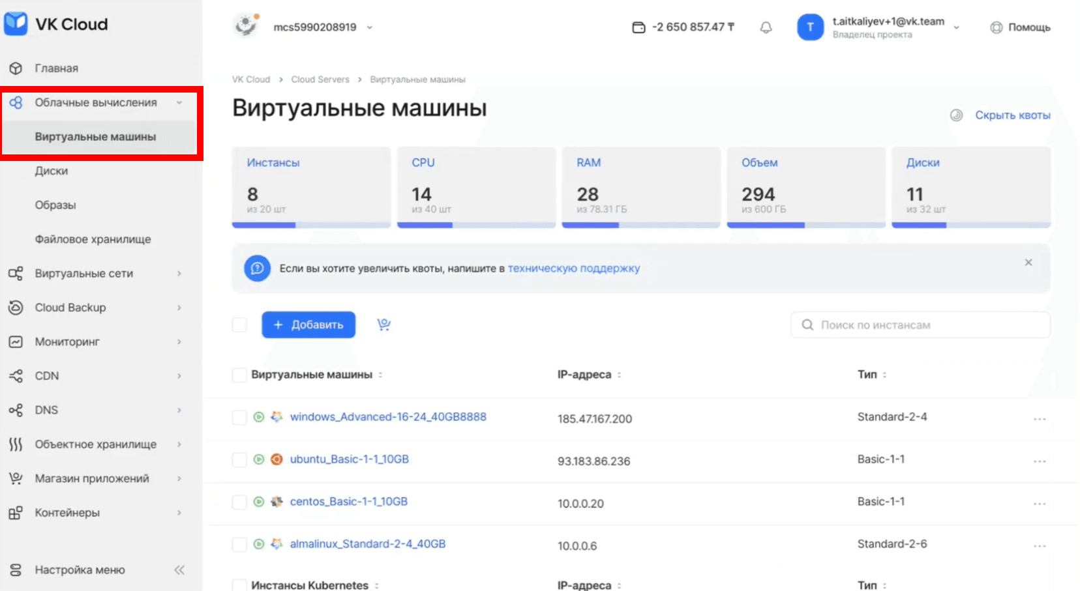
Task: Click the Объектное хранилище sidebar icon
Action: point(16,444)
